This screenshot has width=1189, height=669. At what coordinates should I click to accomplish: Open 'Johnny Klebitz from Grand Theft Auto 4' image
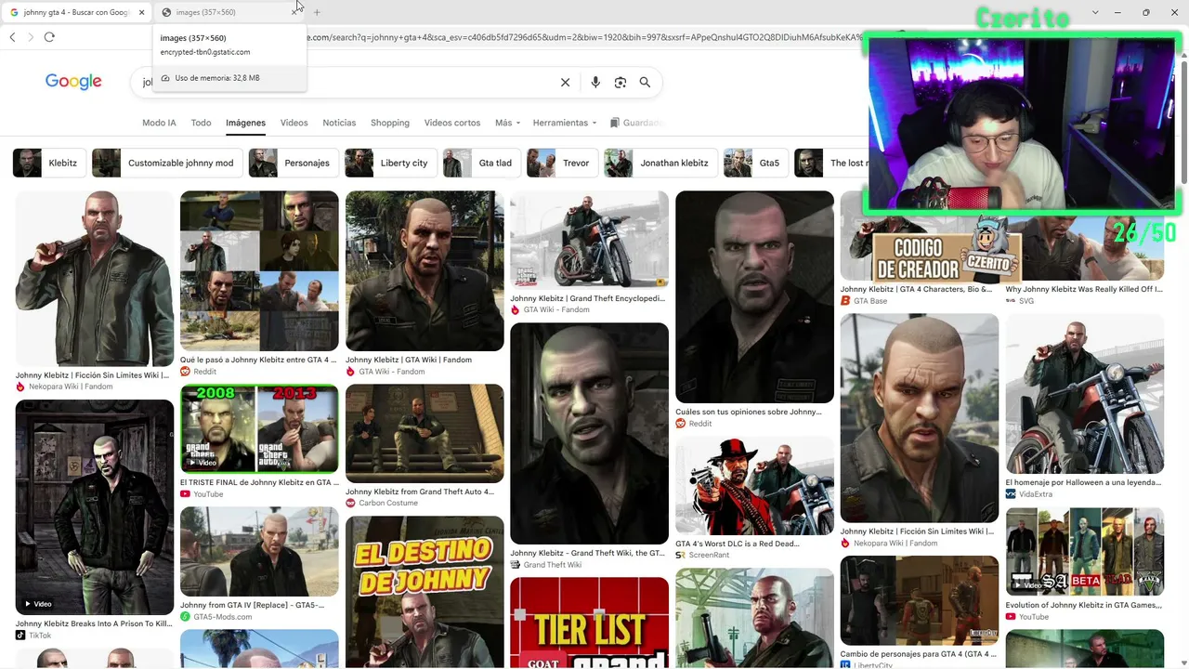425,434
